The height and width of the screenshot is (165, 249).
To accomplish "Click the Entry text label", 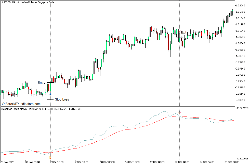I will pyautogui.click(x=42, y=82).
